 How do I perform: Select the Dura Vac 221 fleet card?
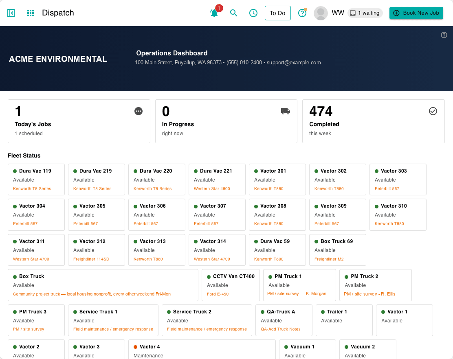click(217, 179)
